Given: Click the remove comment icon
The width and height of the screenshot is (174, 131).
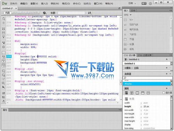Looking at the screenshot, I should click(x=3, y=75).
